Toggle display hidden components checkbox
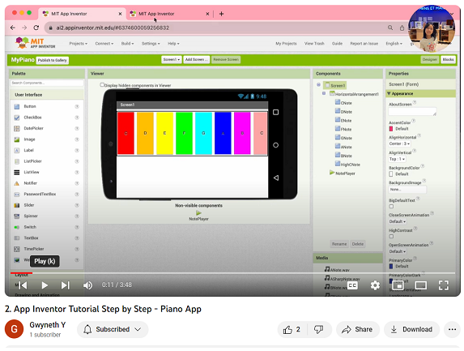The width and height of the screenshot is (464, 351). pos(102,85)
